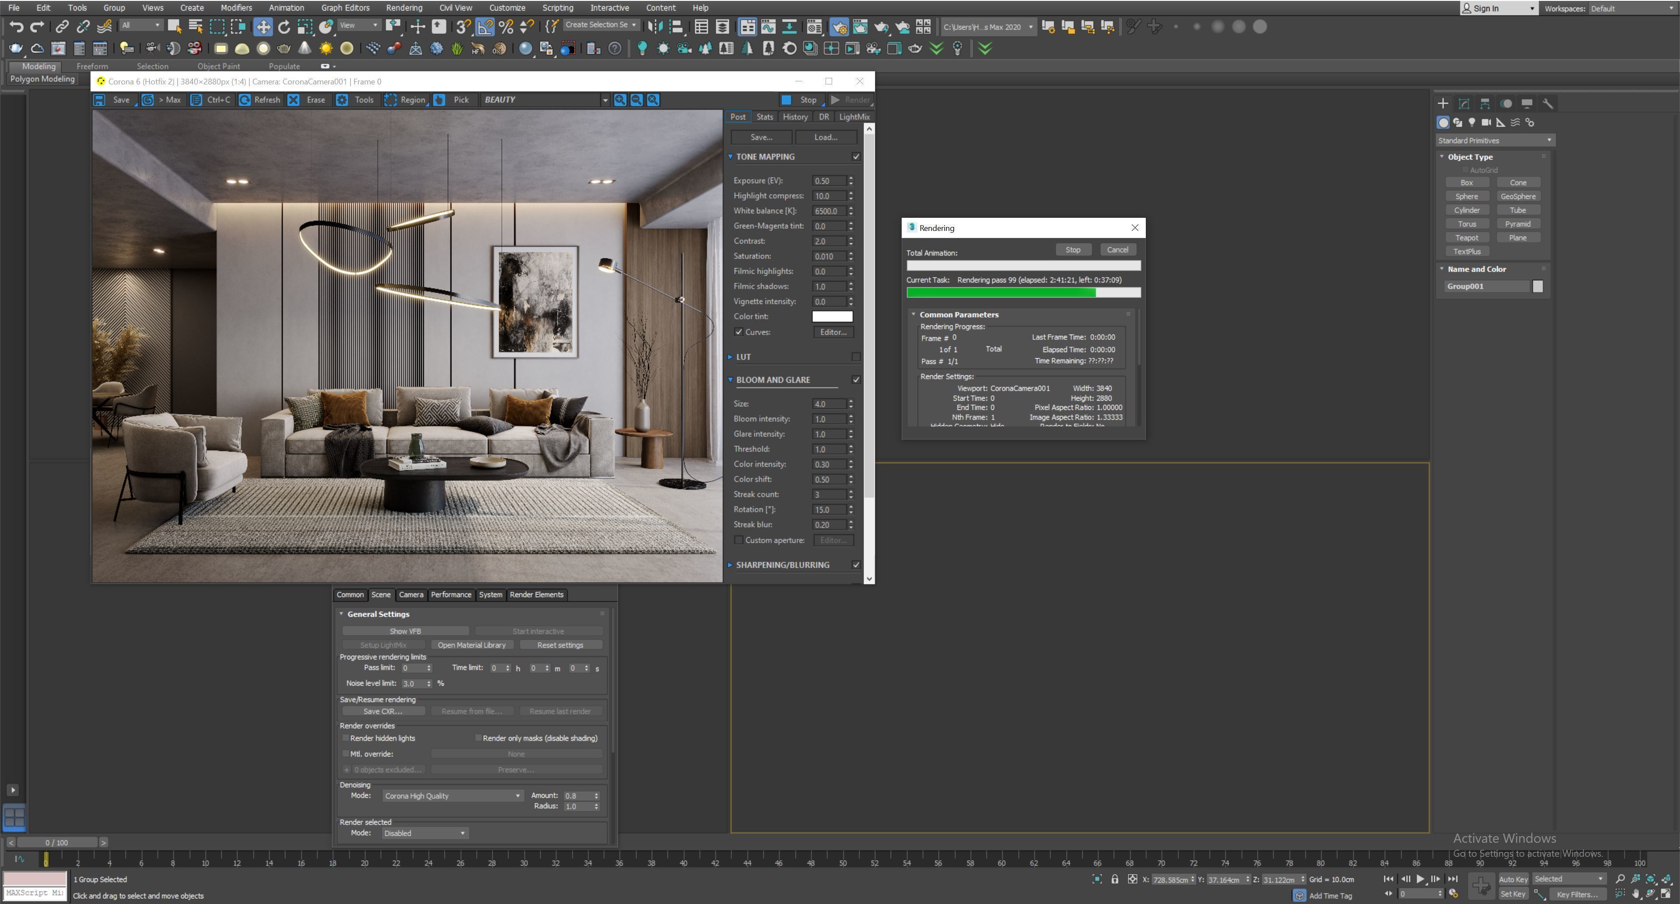Open the Utilities wrench panel icon
The height and width of the screenshot is (904, 1680).
coord(1547,104)
